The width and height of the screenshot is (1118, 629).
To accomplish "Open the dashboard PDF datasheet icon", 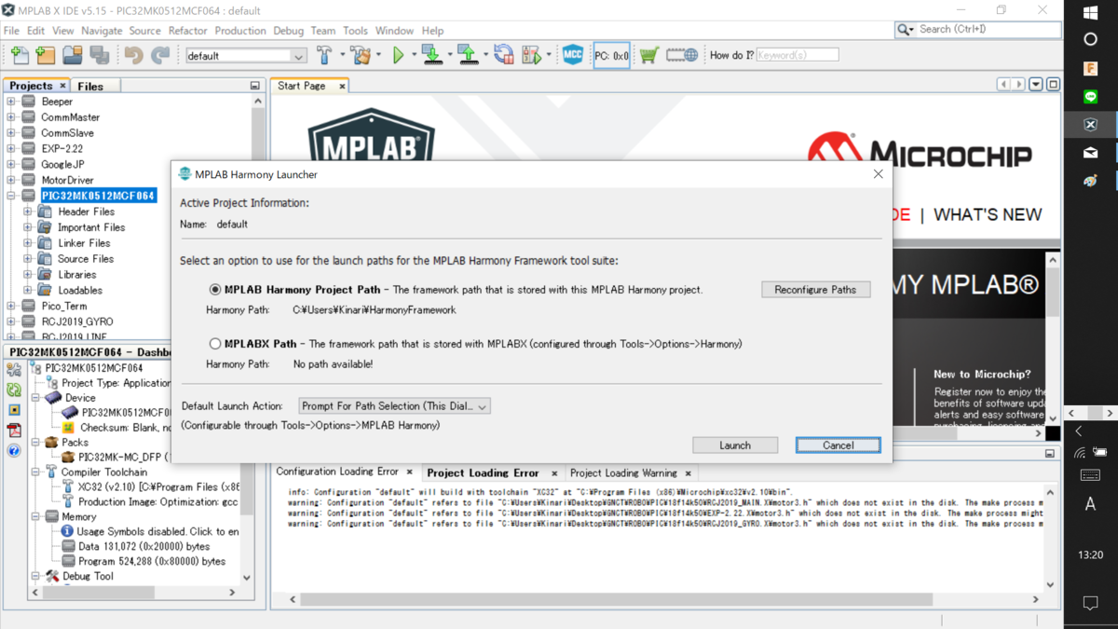I will click(14, 431).
